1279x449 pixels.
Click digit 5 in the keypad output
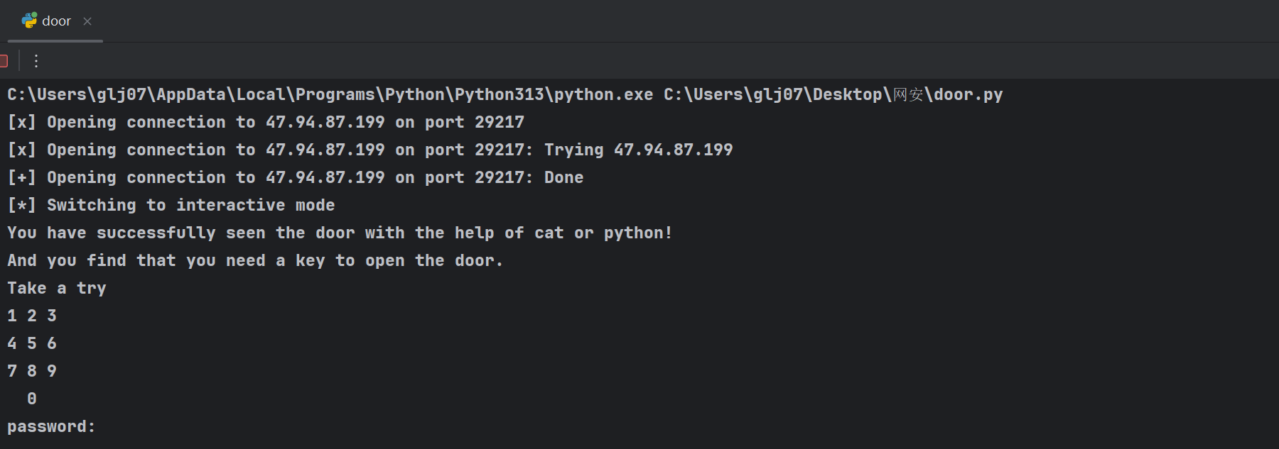(x=32, y=343)
